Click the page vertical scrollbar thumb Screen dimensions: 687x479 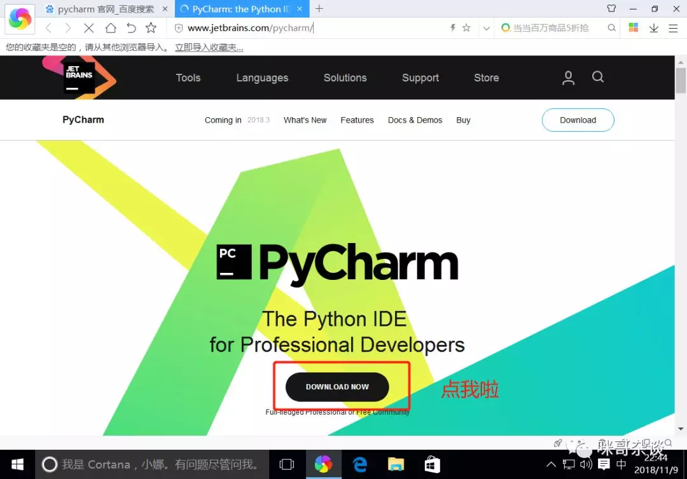point(681,81)
